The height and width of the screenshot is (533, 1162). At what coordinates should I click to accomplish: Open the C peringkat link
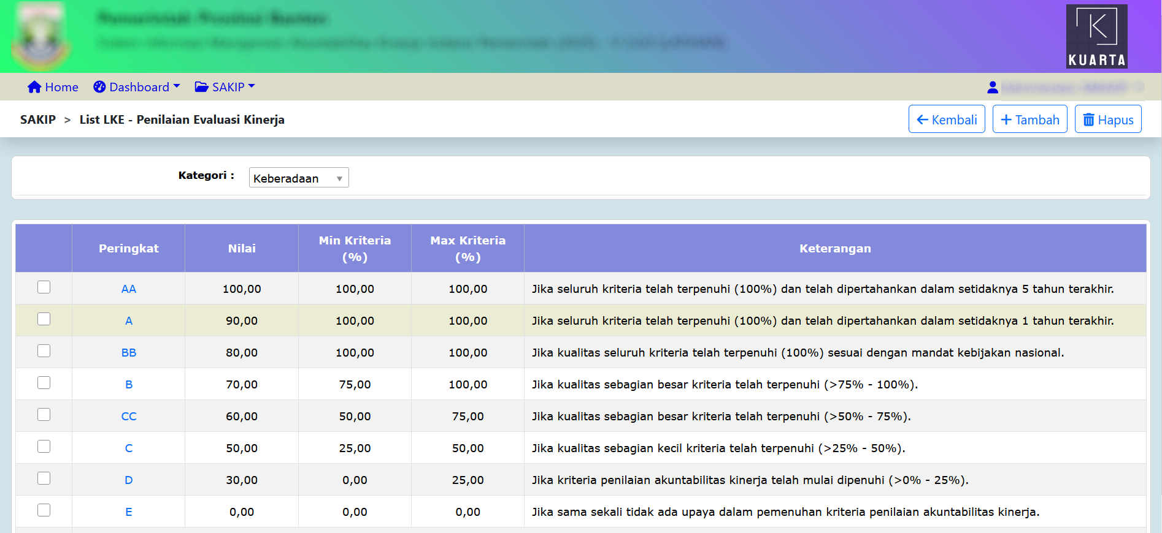coord(129,448)
